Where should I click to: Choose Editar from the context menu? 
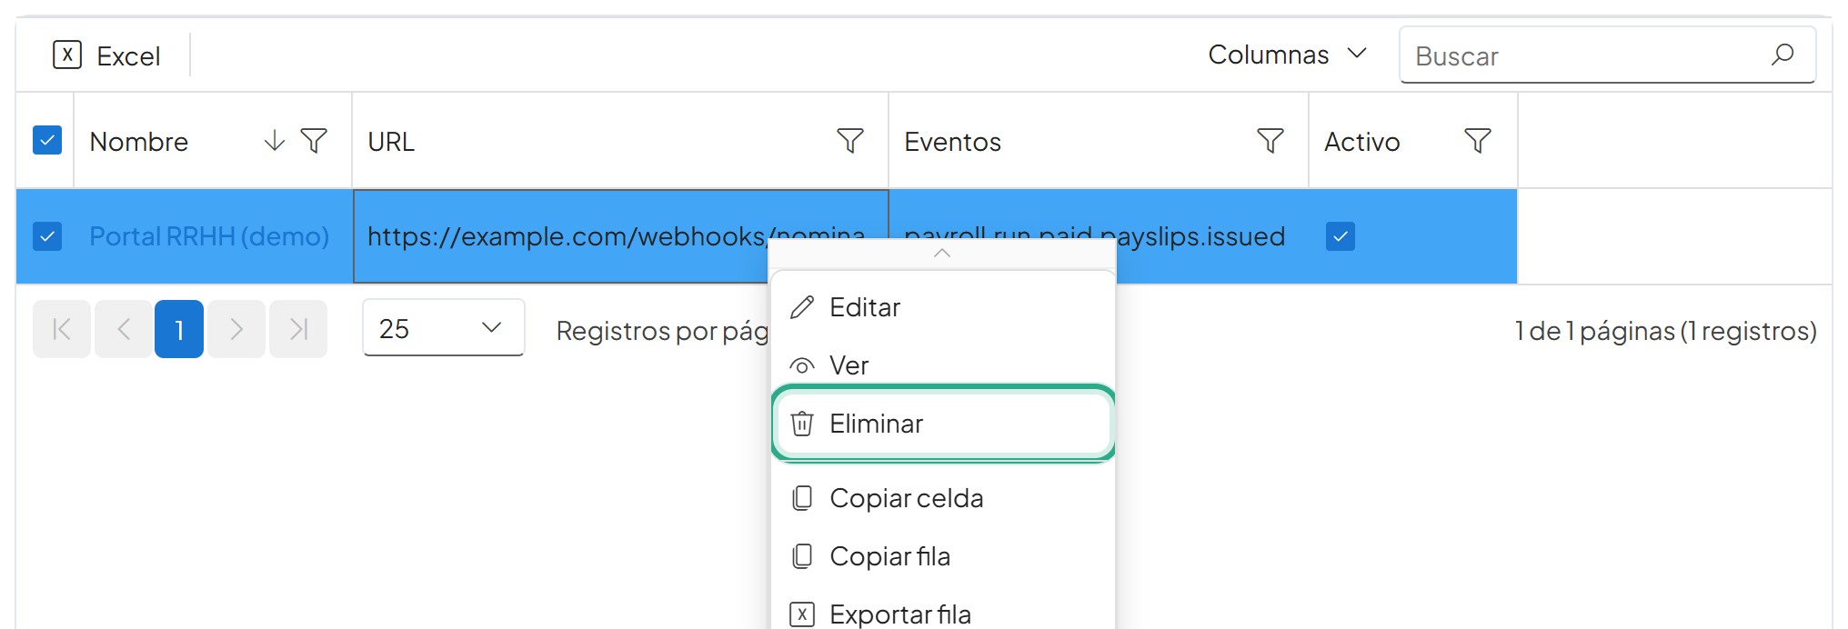(943, 307)
